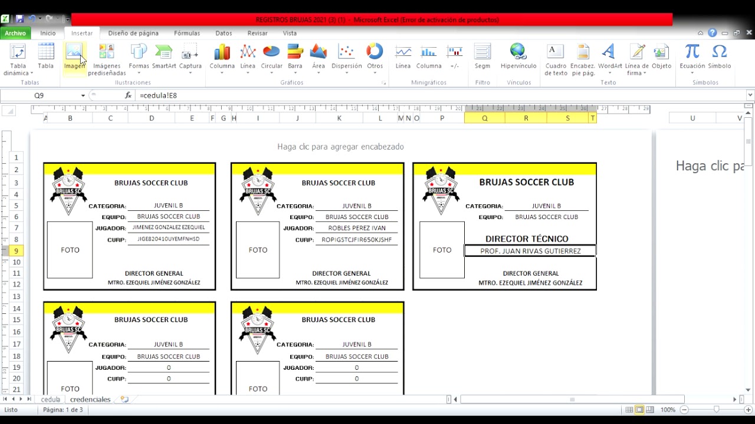Open Otros charts menu
The height and width of the screenshot is (424, 755).
click(375, 60)
